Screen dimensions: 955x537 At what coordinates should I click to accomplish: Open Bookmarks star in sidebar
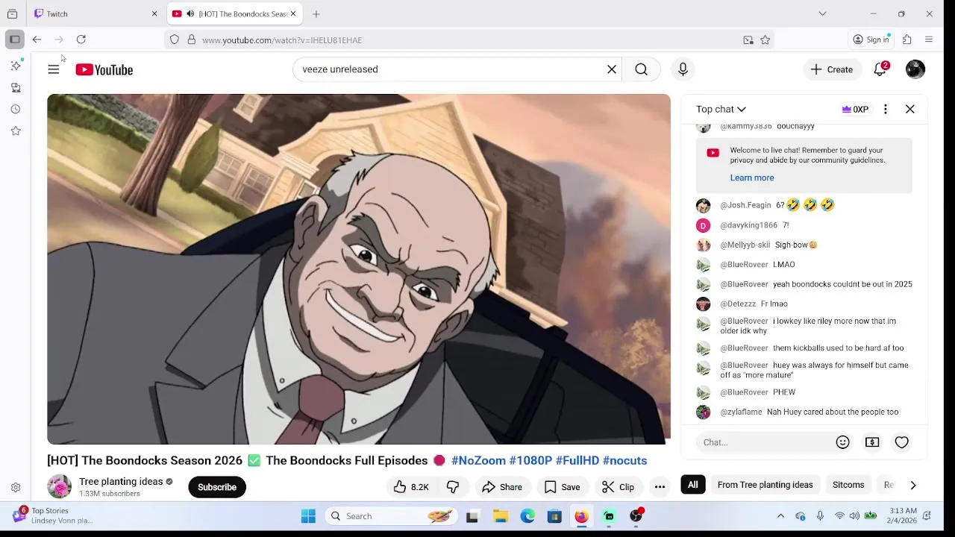tap(16, 131)
